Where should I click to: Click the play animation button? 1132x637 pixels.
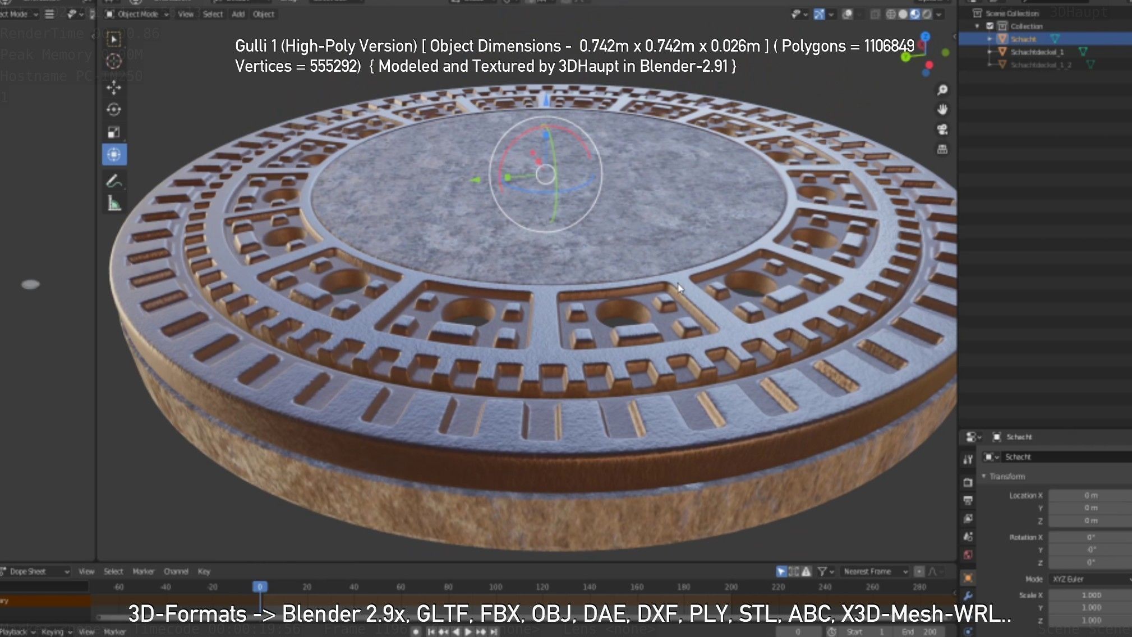468,632
